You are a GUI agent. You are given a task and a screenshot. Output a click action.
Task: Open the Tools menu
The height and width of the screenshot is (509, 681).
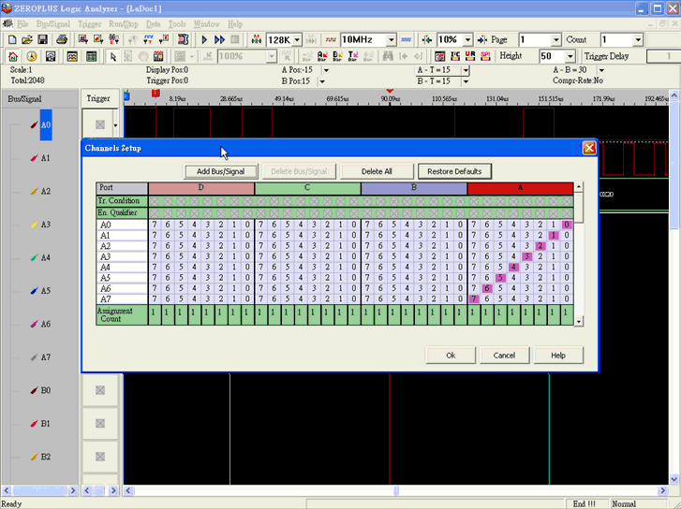(177, 23)
